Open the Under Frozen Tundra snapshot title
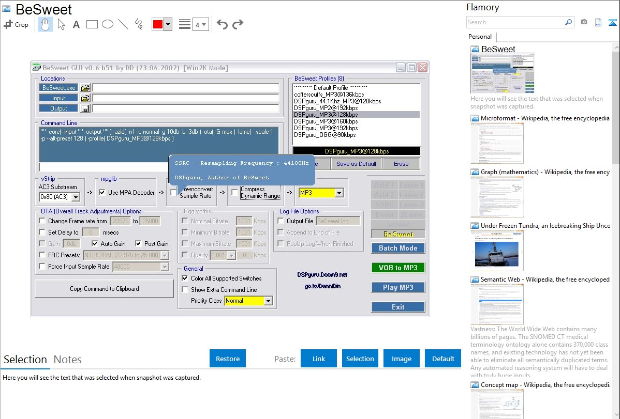This screenshot has width=620, height=419. point(545,226)
